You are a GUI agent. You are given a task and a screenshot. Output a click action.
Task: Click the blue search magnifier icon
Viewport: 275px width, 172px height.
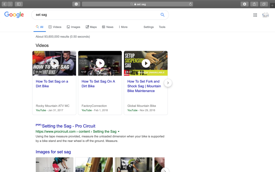[162, 15]
